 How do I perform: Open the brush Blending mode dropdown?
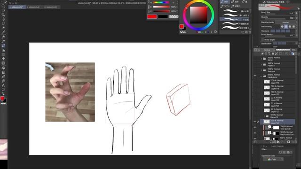[x=286, y=22]
